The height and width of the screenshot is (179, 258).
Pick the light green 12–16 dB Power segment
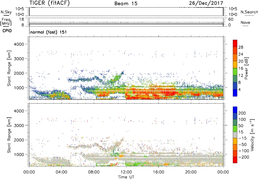tap(235, 71)
